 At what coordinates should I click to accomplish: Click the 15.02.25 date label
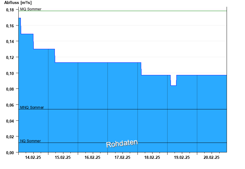click(63, 157)
